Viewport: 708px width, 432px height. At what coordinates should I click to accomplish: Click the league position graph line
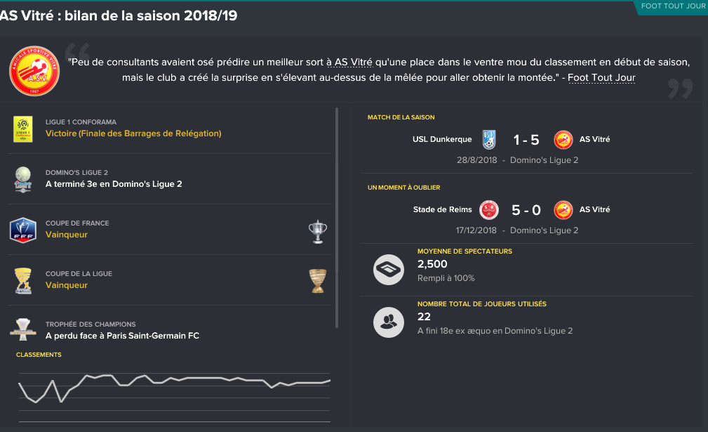(174, 388)
